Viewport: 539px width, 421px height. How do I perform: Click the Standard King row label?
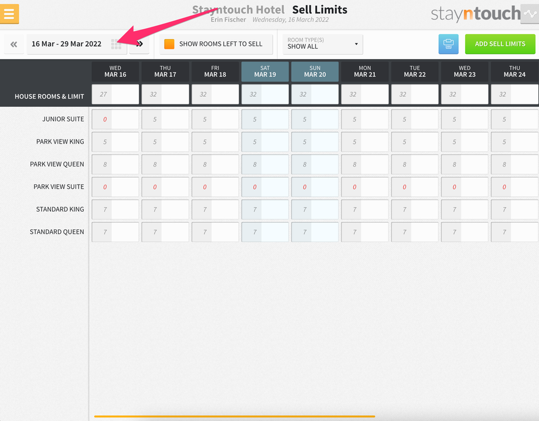point(60,209)
